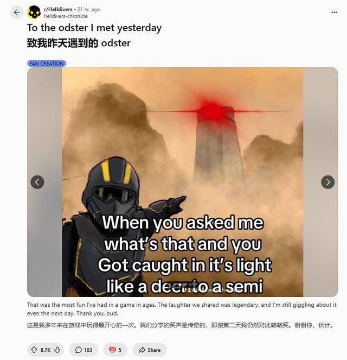
Task: Open the r/Helldivers subreddit avatar
Action: (34, 12)
